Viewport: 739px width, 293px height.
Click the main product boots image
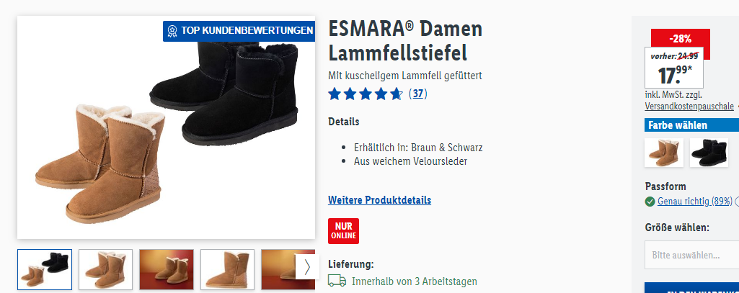coord(166,127)
